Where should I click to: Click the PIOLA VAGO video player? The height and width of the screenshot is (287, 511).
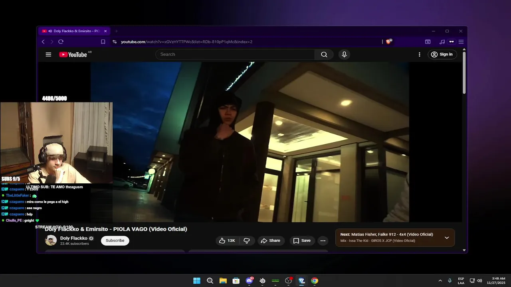[250, 142]
